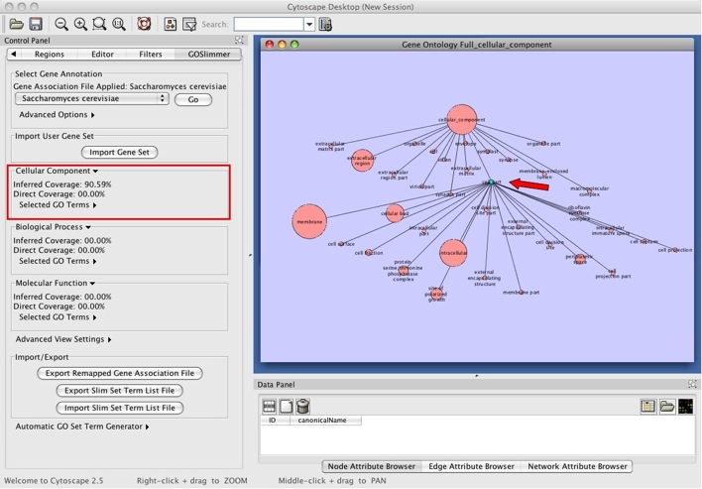Click Export Remapped Gene Association File
Screen dimensions: 702x489
119,374
